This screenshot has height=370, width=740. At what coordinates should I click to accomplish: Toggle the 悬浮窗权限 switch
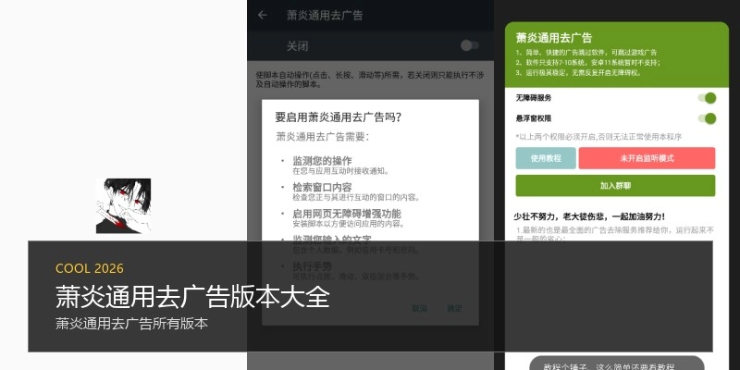708,118
